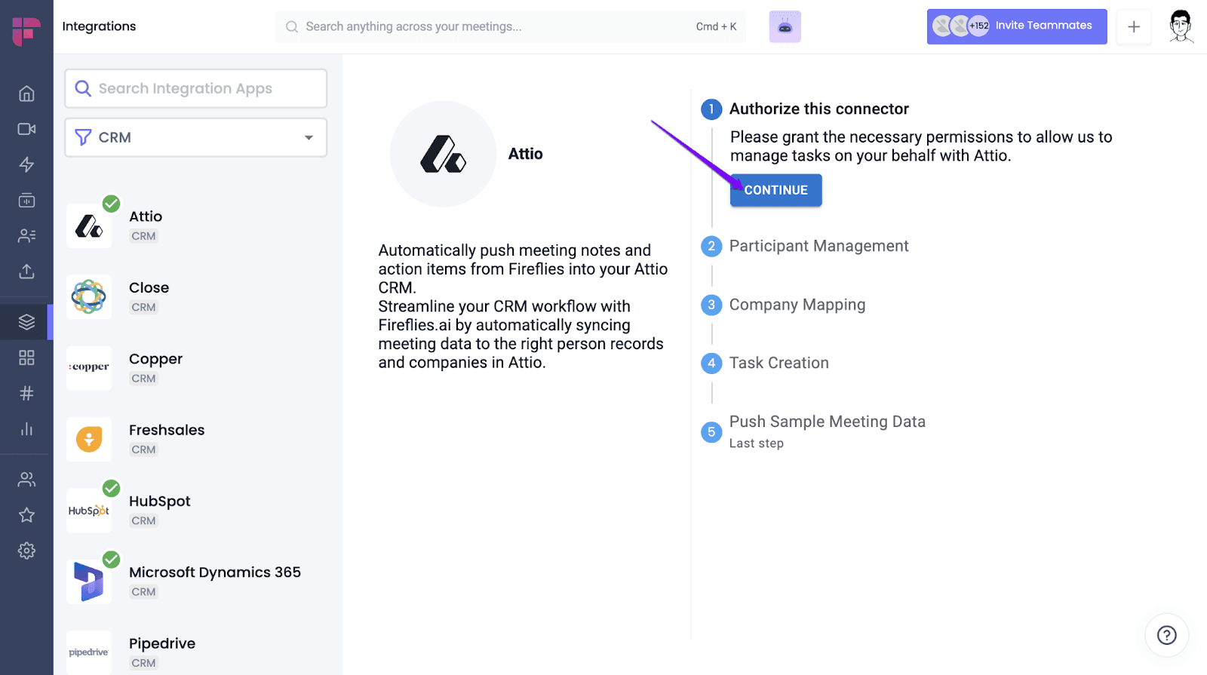This screenshot has width=1207, height=675.
Task: Open Settings gear icon in sidebar
Action: [26, 551]
